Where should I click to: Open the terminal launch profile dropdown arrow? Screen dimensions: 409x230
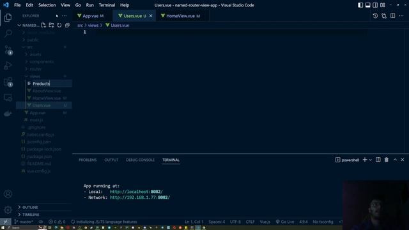point(371,160)
